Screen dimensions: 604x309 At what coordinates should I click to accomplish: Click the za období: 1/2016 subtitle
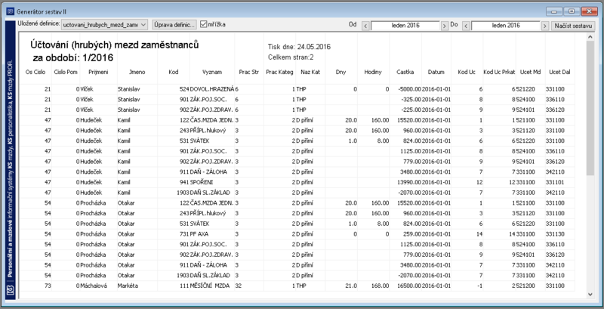[73, 58]
